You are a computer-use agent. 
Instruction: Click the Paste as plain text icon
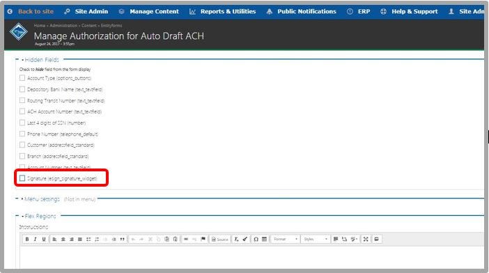point(176,239)
